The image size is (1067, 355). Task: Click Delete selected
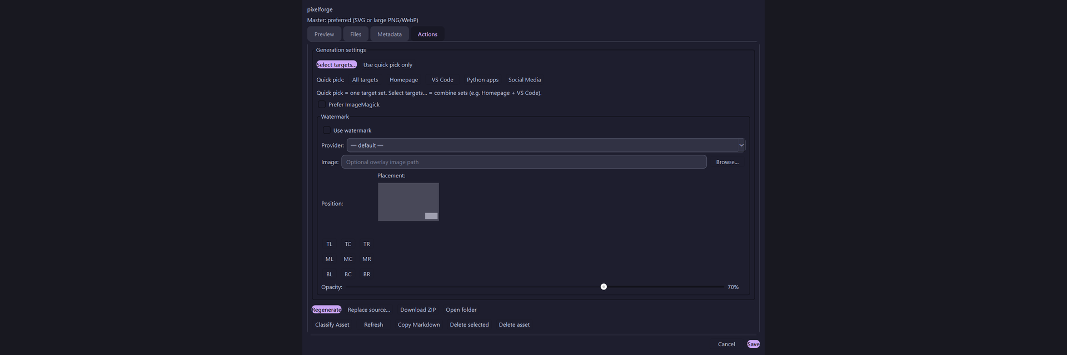click(x=470, y=324)
